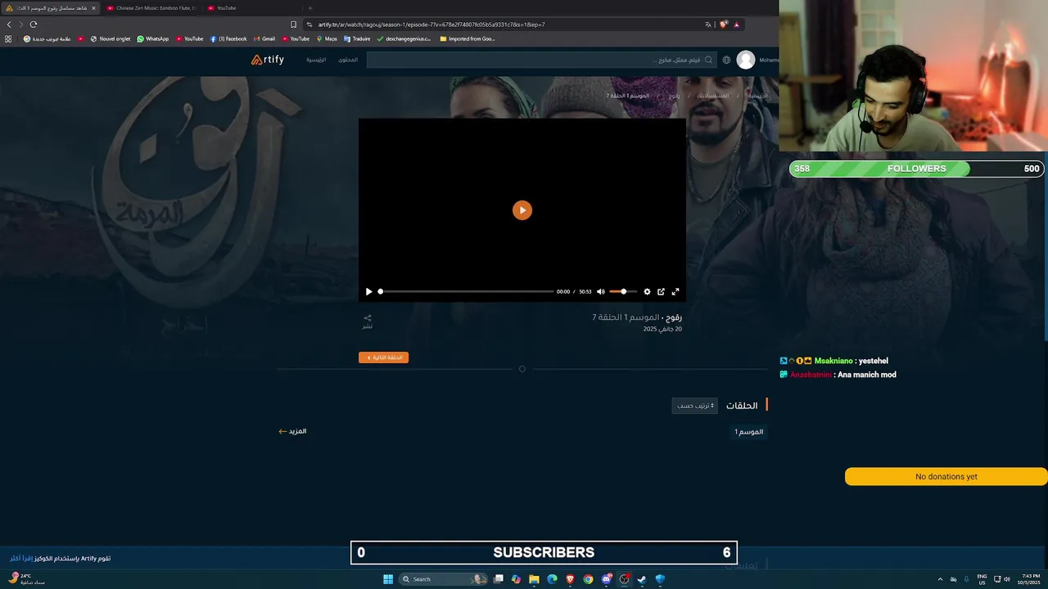Click the translate icon in the address bar
The height and width of the screenshot is (589, 1048).
pyautogui.click(x=708, y=25)
